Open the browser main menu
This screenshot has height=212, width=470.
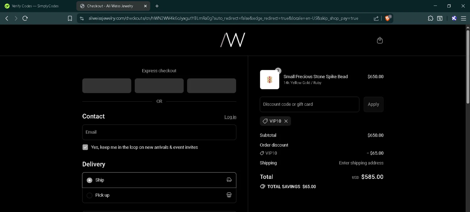[x=463, y=18]
